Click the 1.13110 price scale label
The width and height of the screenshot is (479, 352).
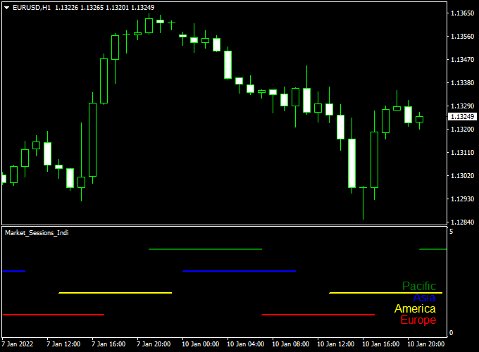tap(463, 152)
